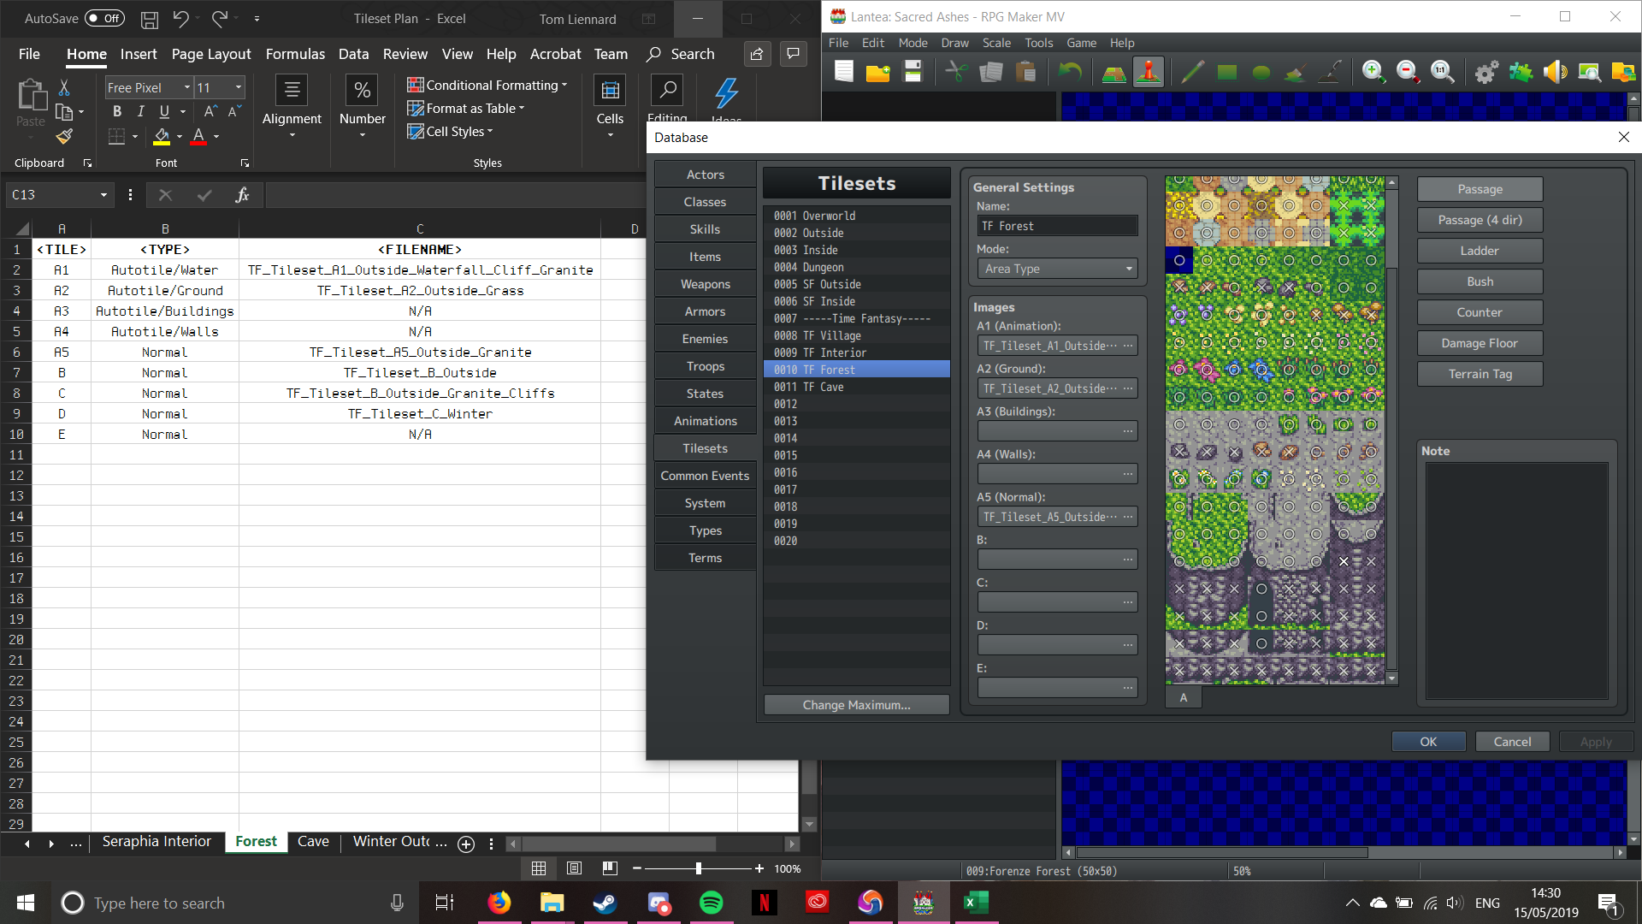Image resolution: width=1642 pixels, height=924 pixels.
Task: Select the Map editing mode icon
Action: [1113, 73]
